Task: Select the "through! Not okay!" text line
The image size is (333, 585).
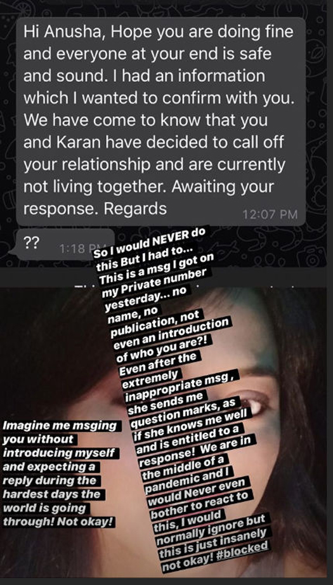Action: coord(58,521)
